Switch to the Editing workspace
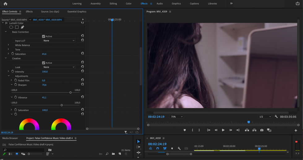This screenshot has width=303, height=160. (x=113, y=3)
